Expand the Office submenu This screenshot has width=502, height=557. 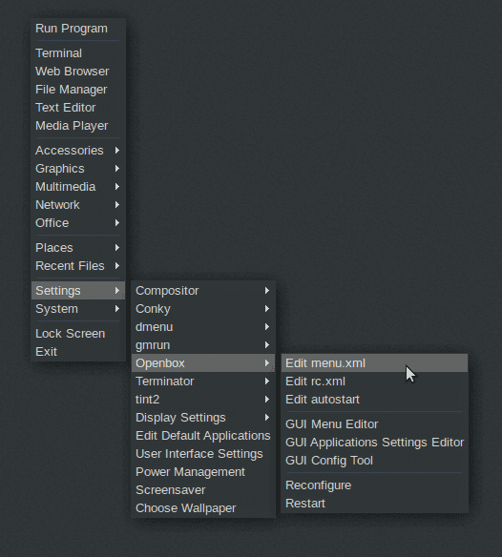[x=78, y=223]
